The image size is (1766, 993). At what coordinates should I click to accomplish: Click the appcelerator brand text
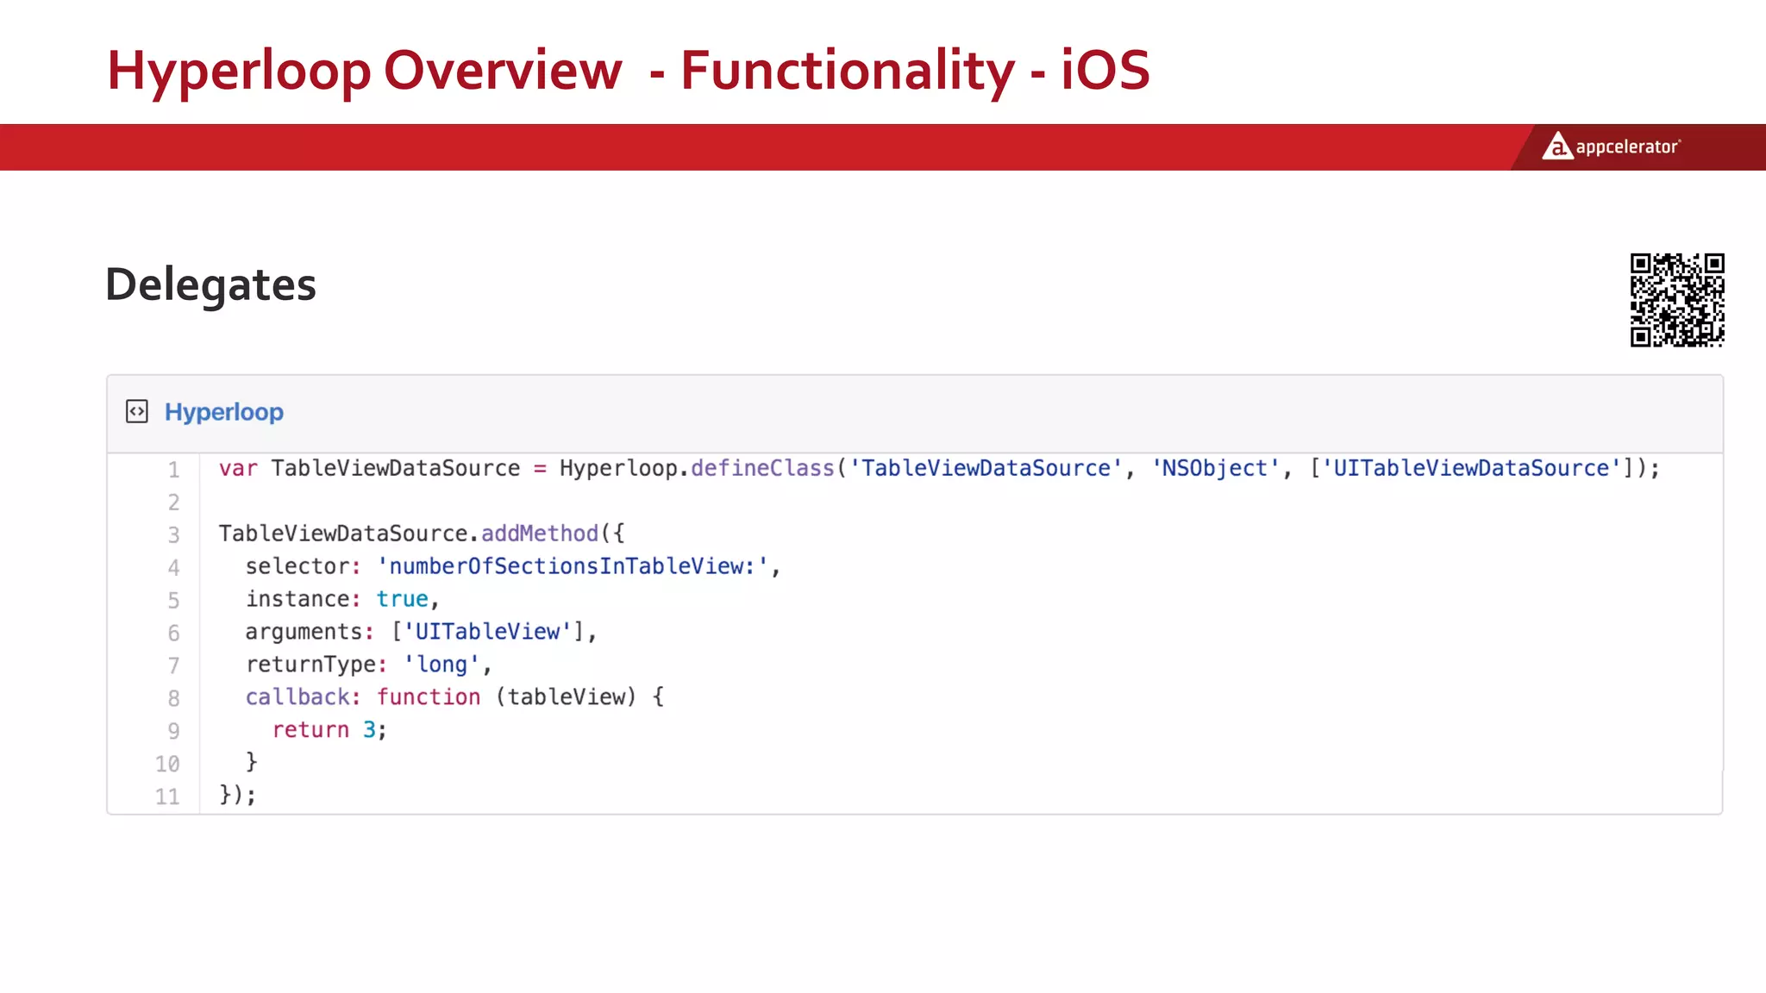pyautogui.click(x=1627, y=147)
